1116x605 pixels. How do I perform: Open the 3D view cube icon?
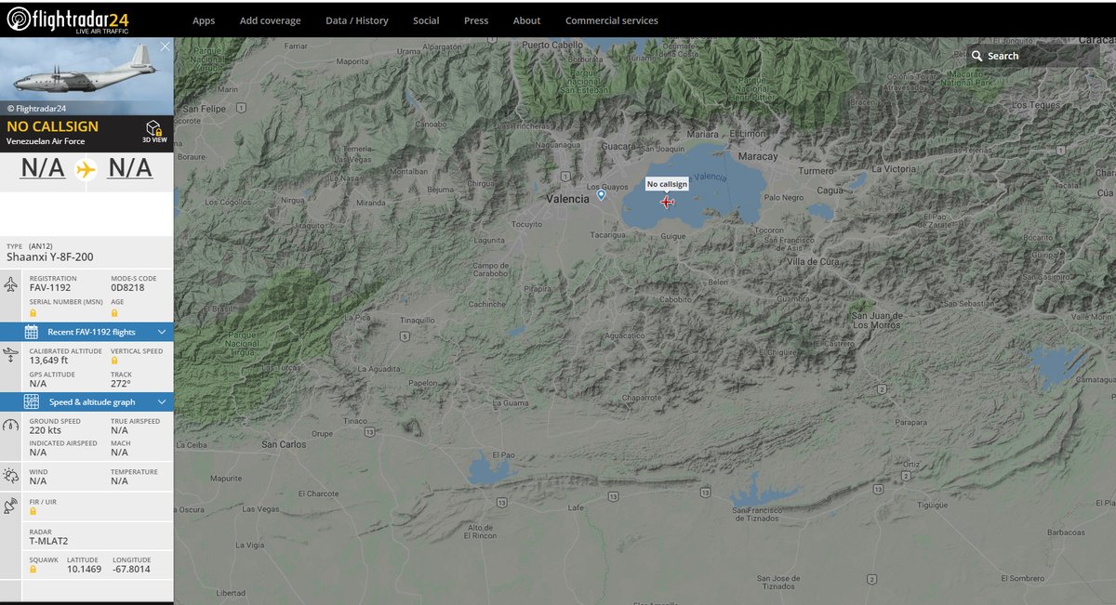click(154, 128)
